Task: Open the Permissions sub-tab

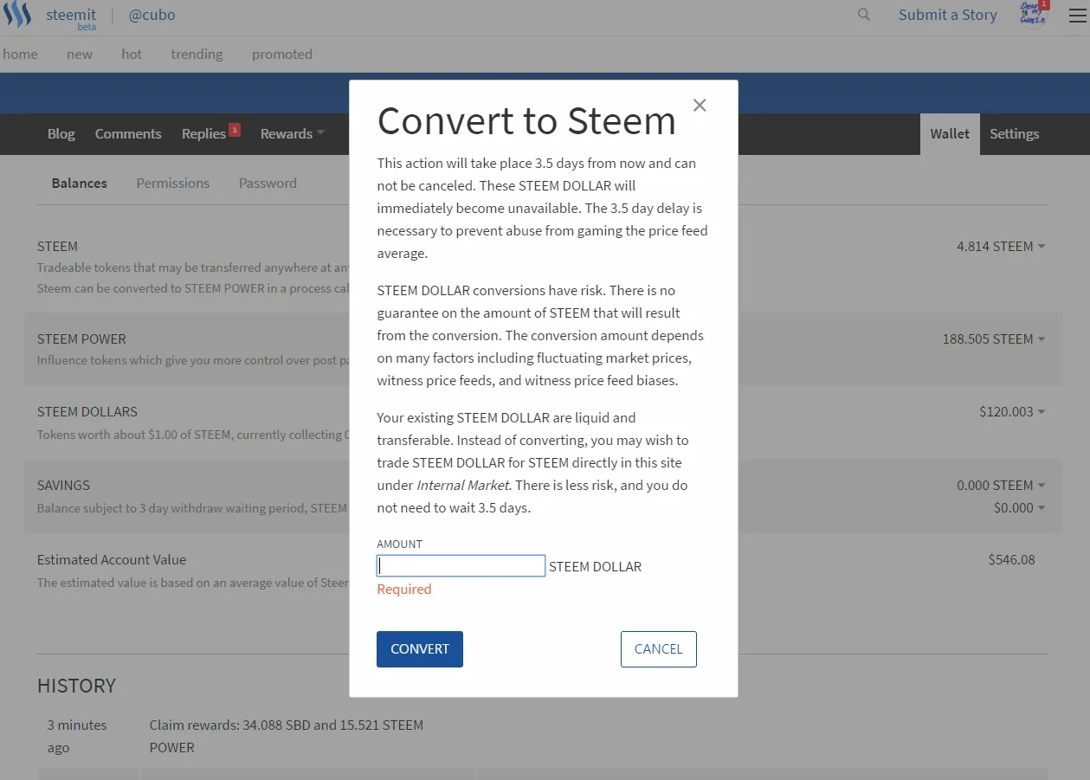Action: pyautogui.click(x=173, y=183)
